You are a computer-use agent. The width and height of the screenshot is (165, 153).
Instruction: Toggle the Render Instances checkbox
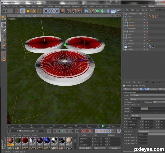point(139,105)
